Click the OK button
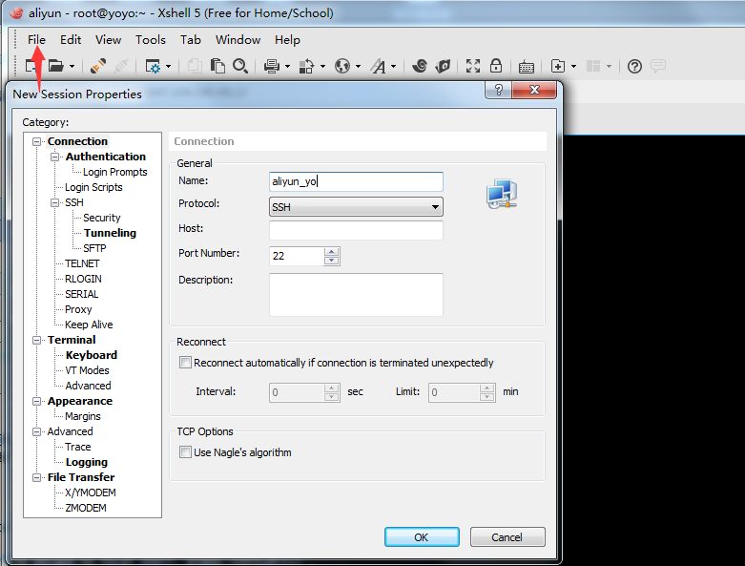Viewport: 745px width, 566px height. point(422,537)
